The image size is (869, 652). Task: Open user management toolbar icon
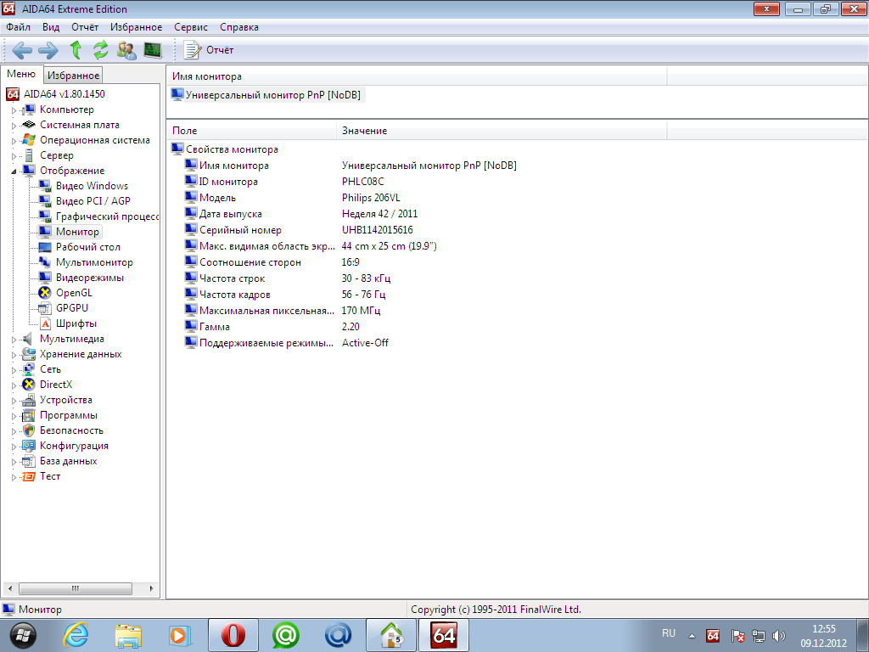126,50
